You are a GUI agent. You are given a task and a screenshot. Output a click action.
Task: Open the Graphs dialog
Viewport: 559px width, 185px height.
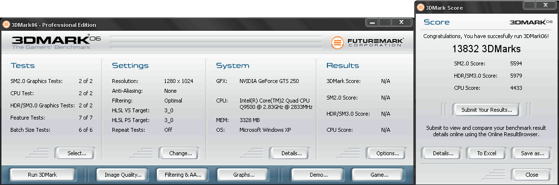click(244, 175)
